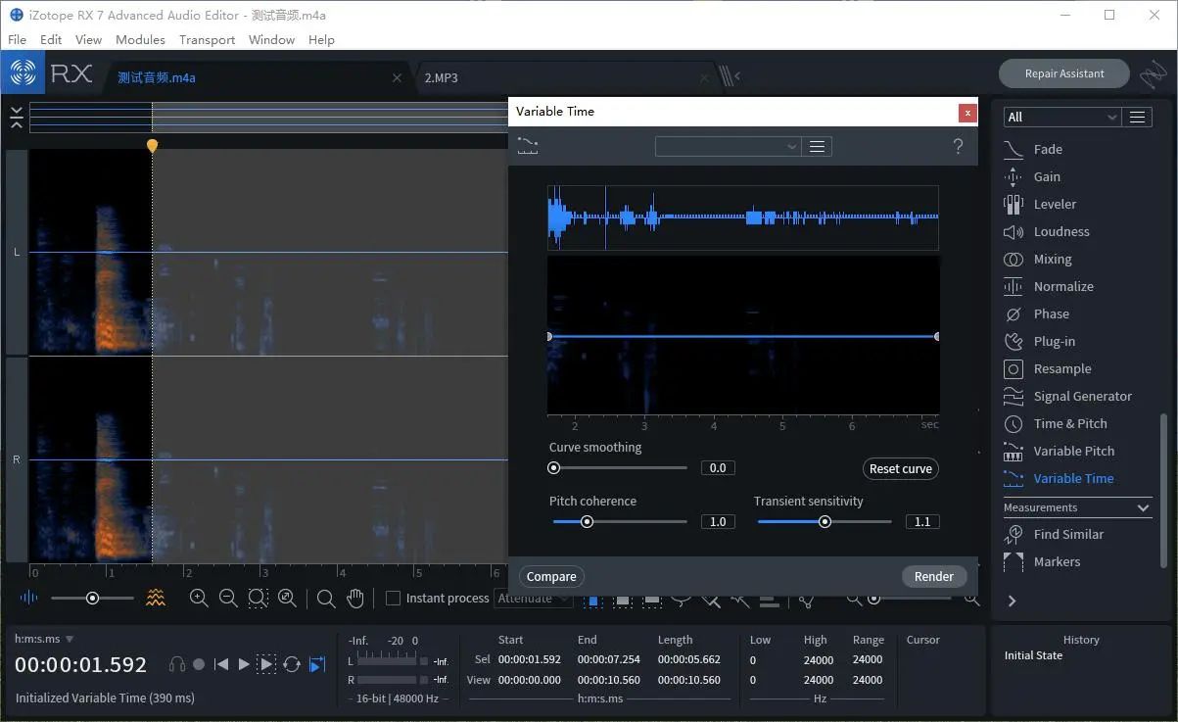The height and width of the screenshot is (722, 1178).
Task: Click Transient sensitivity slider handle
Action: tap(825, 522)
